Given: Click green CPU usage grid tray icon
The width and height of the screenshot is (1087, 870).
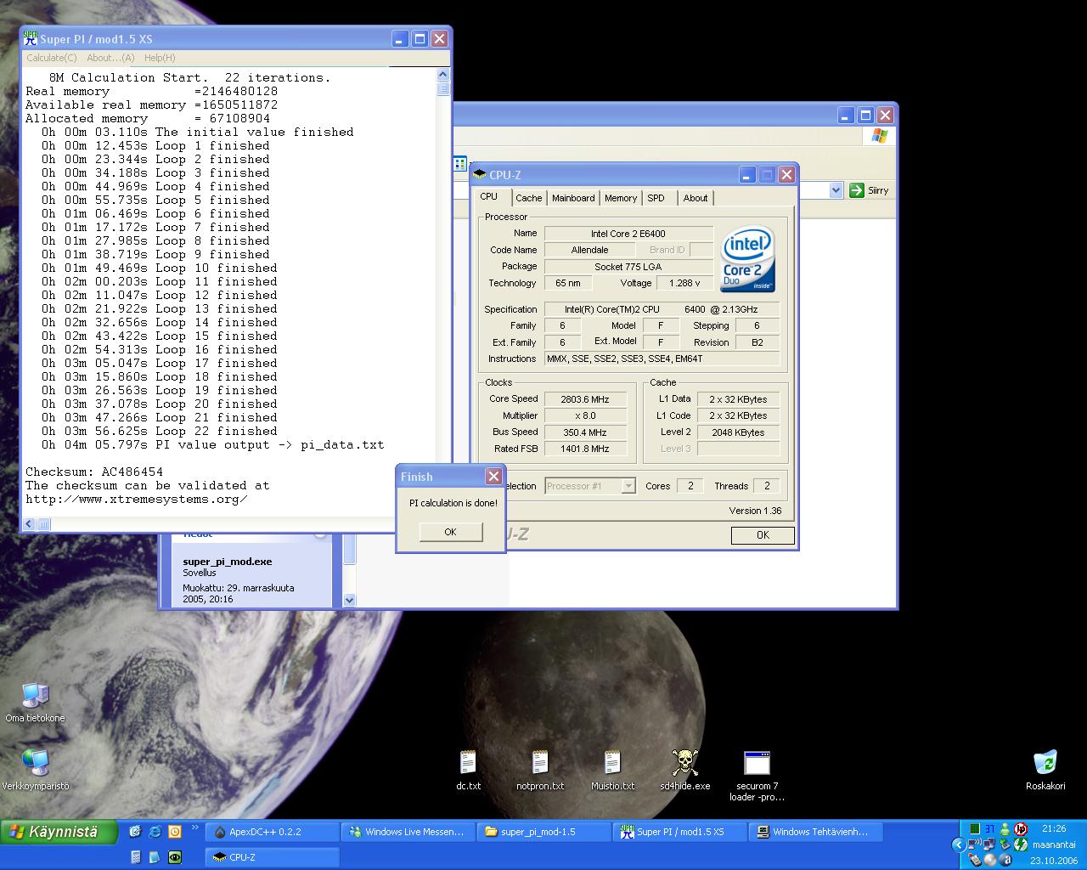Looking at the screenshot, I should click(975, 828).
